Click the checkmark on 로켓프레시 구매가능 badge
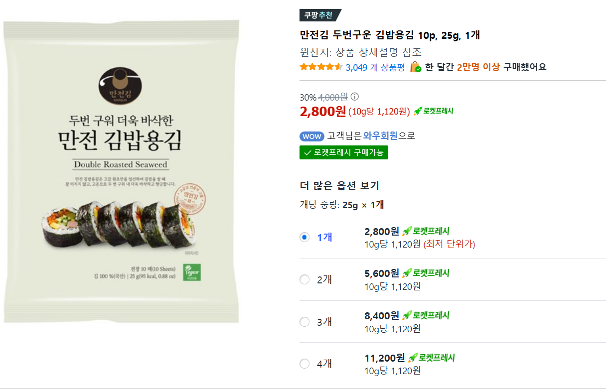This screenshot has height=389, width=606. click(x=307, y=152)
